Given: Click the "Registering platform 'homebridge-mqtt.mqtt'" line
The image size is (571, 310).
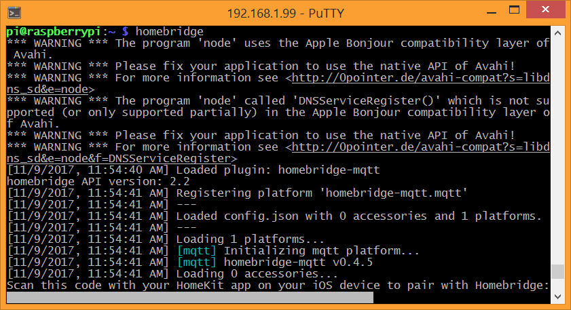Looking at the screenshot, I should (x=238, y=193).
